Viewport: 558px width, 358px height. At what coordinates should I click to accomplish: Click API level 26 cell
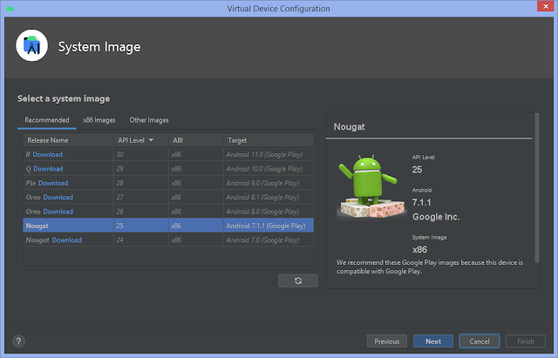141,211
